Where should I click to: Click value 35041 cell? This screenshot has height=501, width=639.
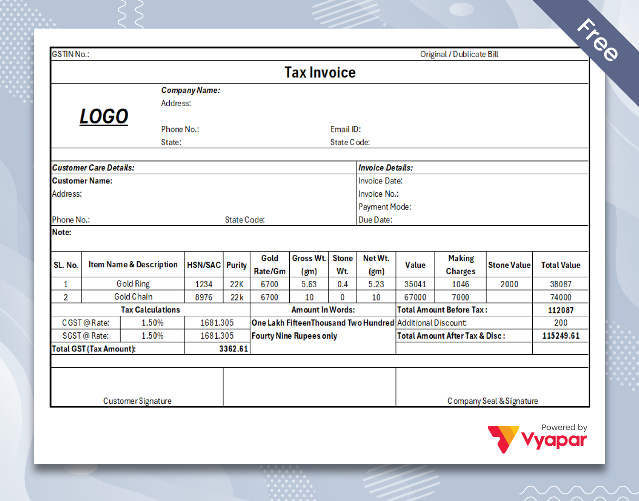(416, 284)
